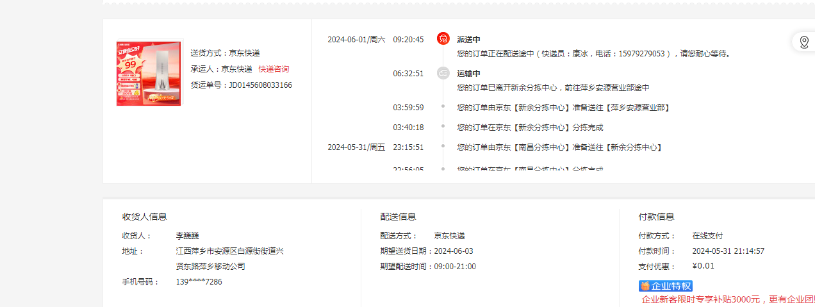815x307 pixels.
Task: Click the gray 运输中 transport status icon
Action: 443,73
